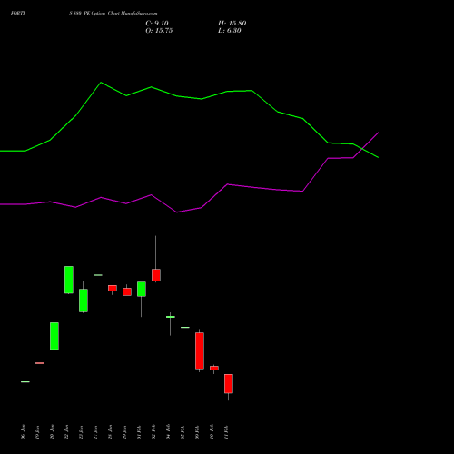Screen dimensions: 454x454
Task: Click the green indicator line at its peak
Action: click(x=101, y=83)
